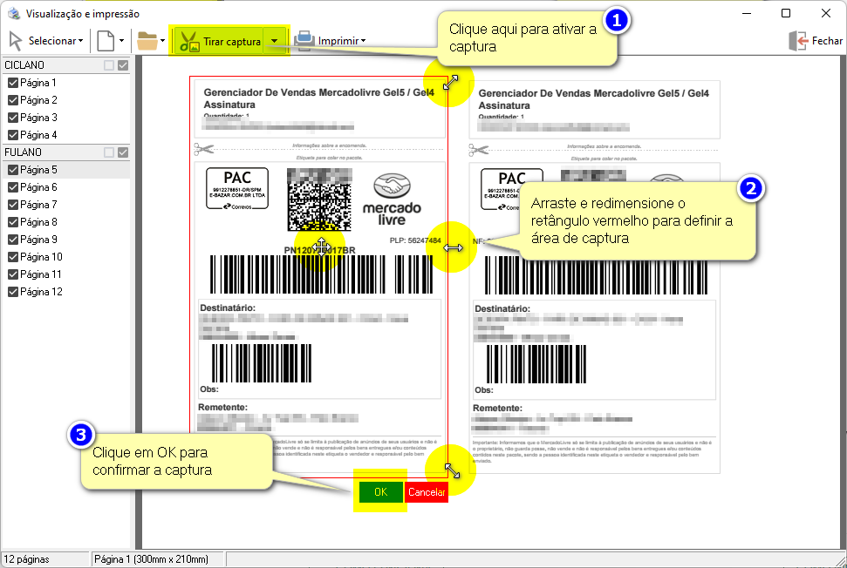Image resolution: width=847 pixels, height=568 pixels.
Task: Expand the arrow beside Tirar captura
Action: (x=275, y=41)
